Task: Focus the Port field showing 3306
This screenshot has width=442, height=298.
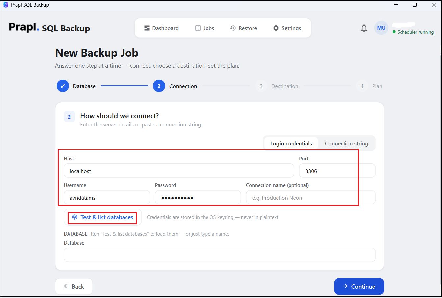Action: 337,171
